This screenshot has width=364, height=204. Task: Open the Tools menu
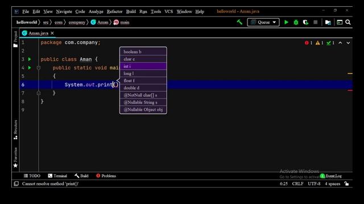tap(155, 11)
